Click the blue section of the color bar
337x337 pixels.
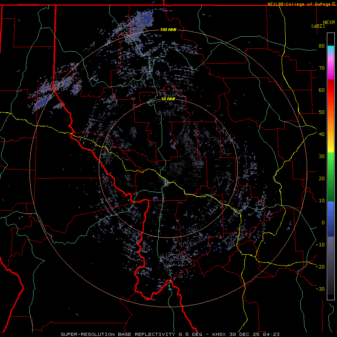(331, 219)
